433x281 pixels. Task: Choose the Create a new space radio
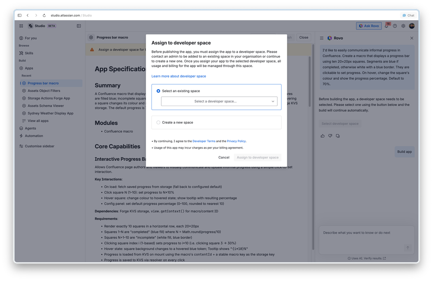tap(158, 123)
